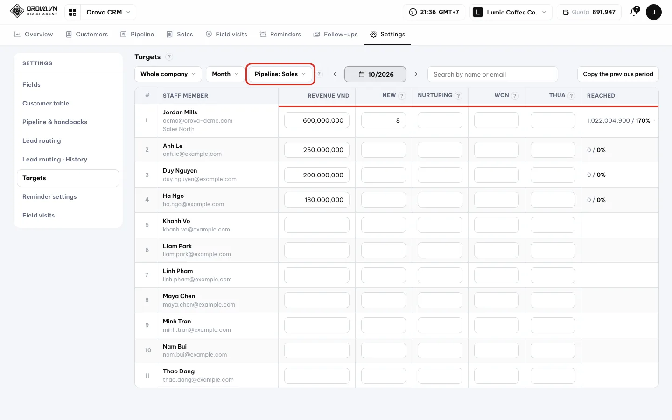The height and width of the screenshot is (420, 672).
Task: Click Jordan Mills revenue field 600,000,000
Action: (x=317, y=120)
